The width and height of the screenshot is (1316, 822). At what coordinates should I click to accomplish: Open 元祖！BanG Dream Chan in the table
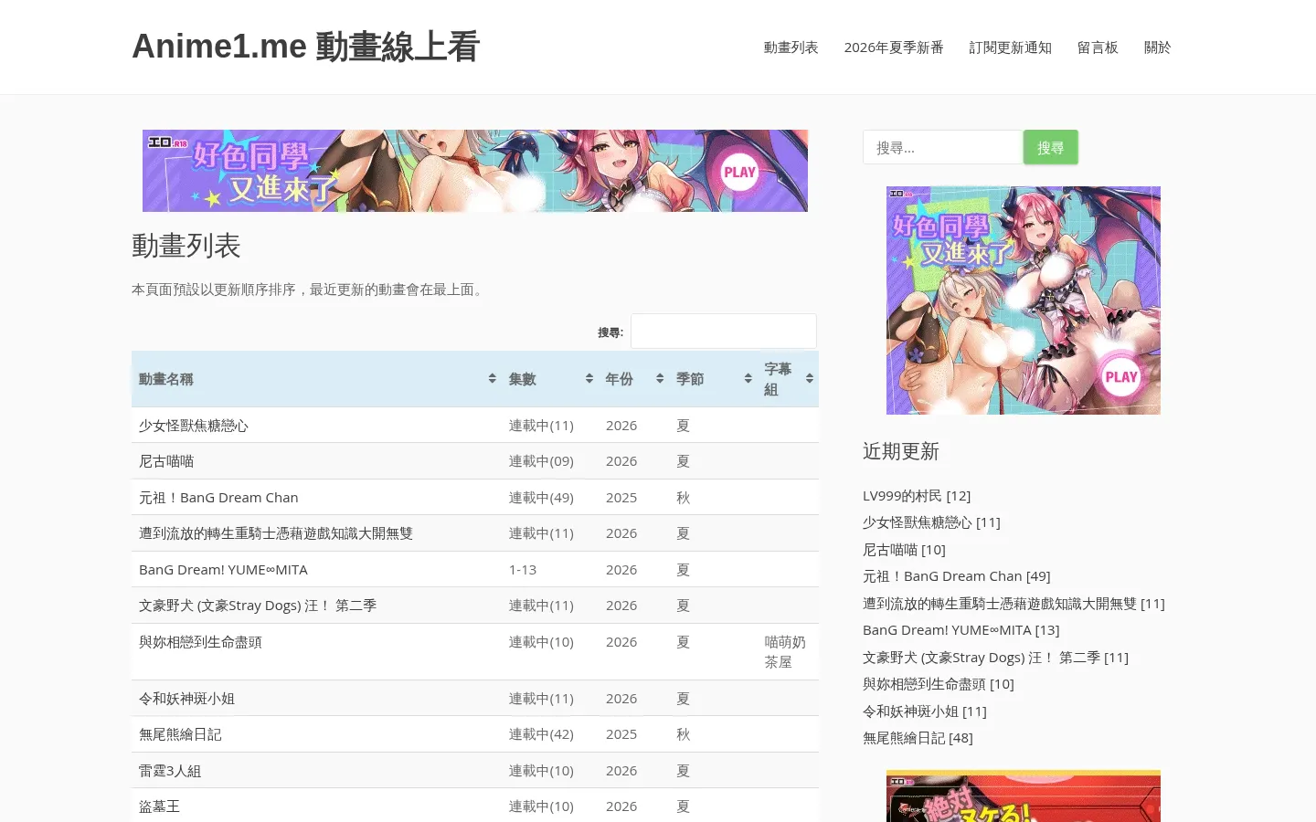tap(218, 498)
